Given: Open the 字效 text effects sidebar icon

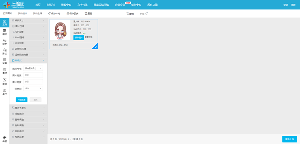Looking at the screenshot, I should (x=4, y=82).
